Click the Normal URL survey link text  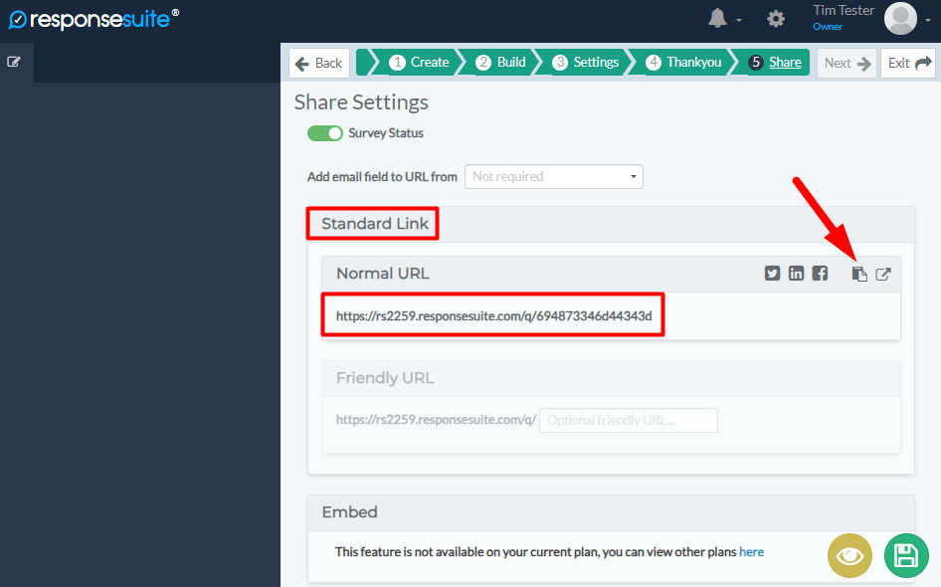click(494, 315)
